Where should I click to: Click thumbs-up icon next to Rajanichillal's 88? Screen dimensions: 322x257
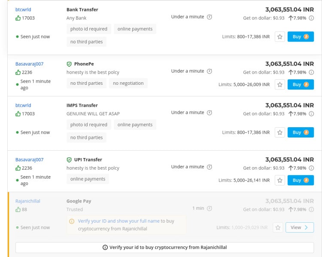click(18, 209)
